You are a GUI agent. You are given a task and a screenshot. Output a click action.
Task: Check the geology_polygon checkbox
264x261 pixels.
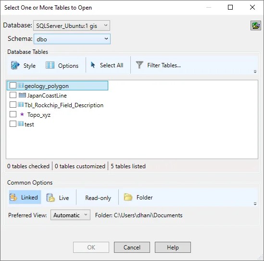(x=13, y=86)
